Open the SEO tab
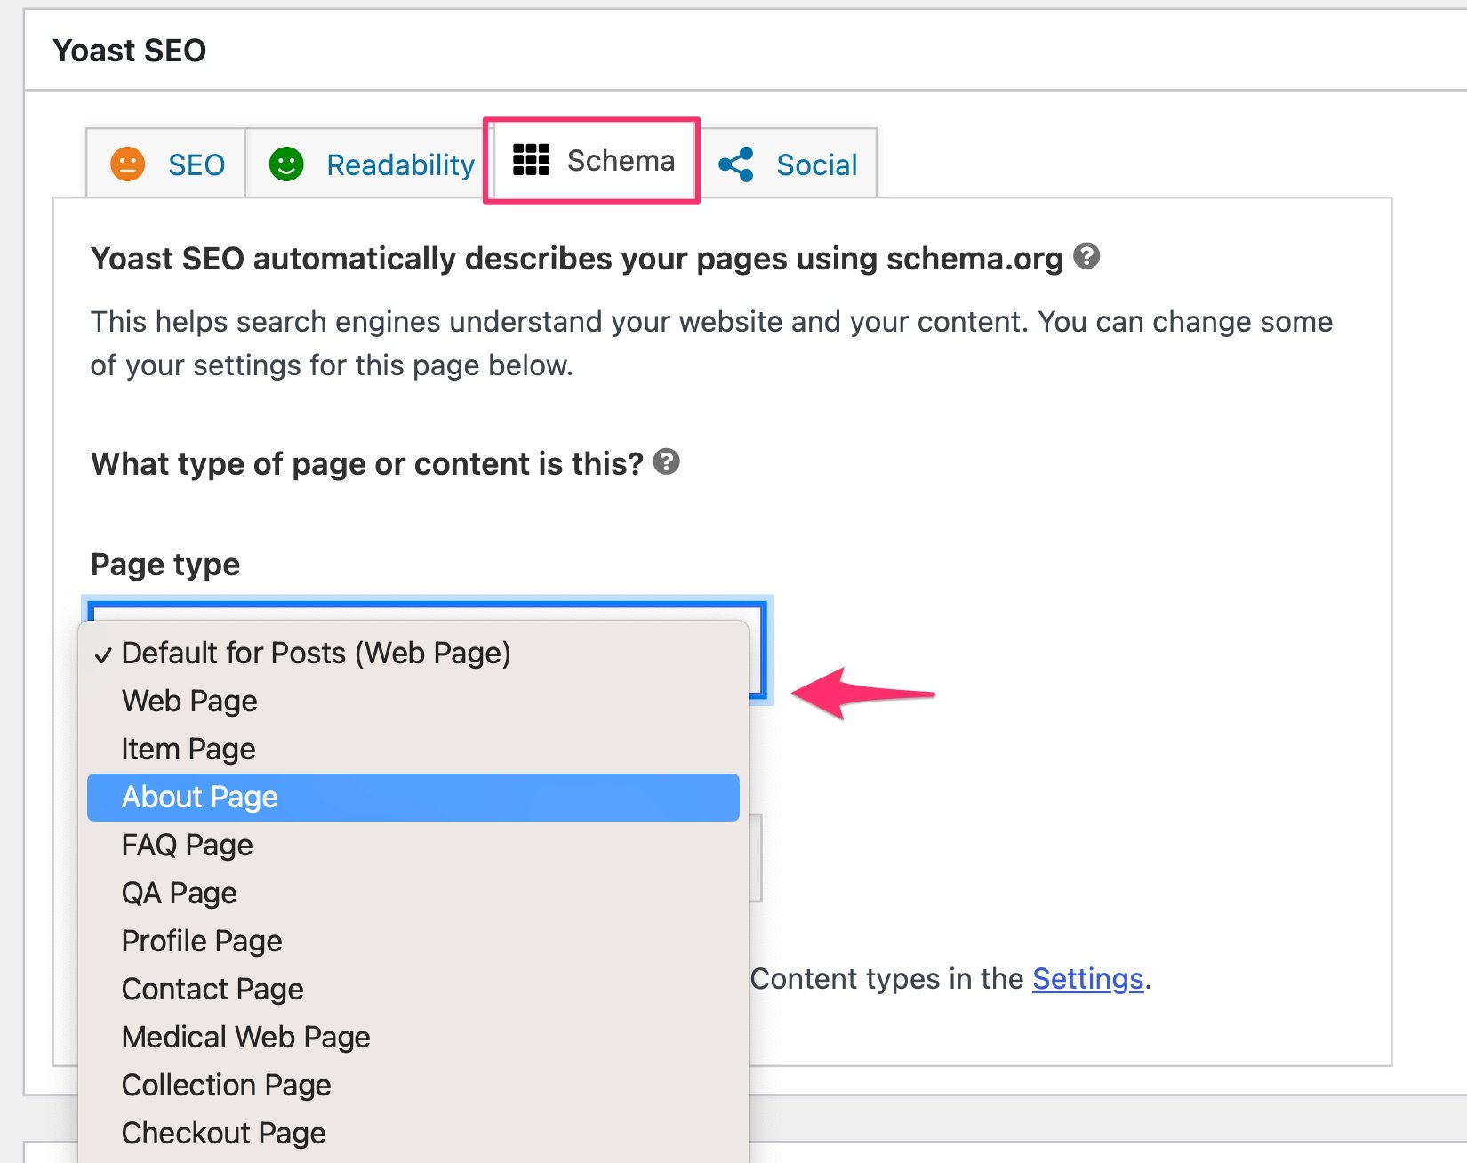 click(x=166, y=164)
